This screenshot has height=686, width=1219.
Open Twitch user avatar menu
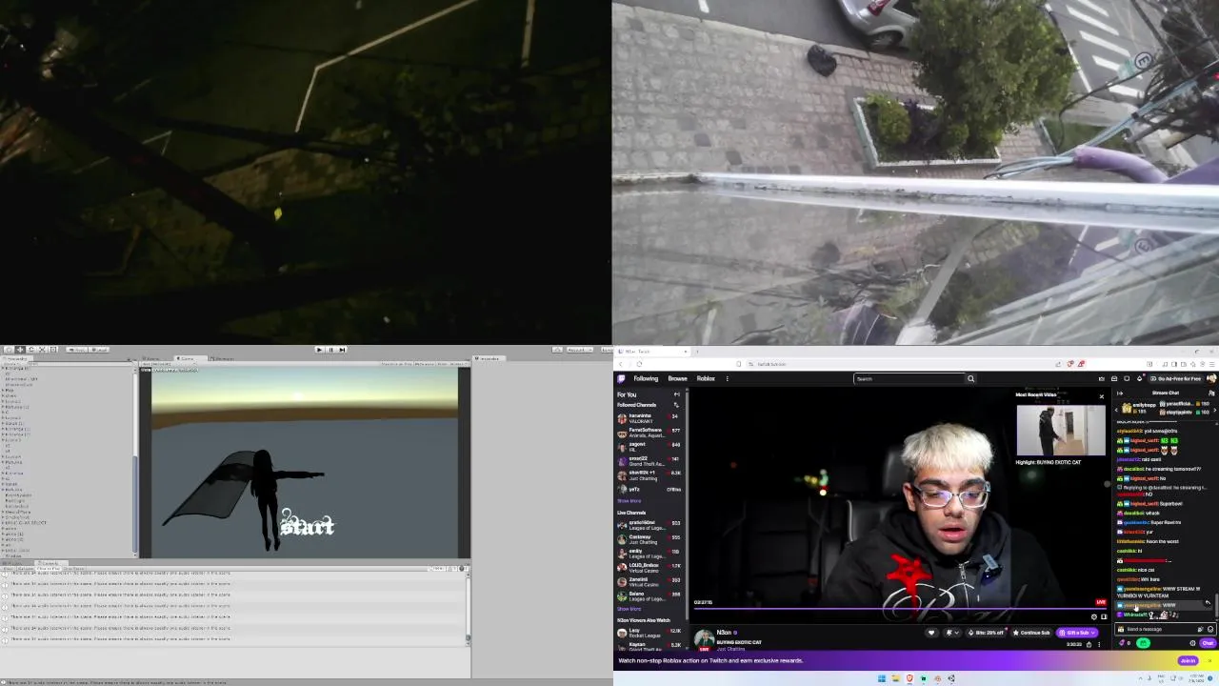(1211, 378)
